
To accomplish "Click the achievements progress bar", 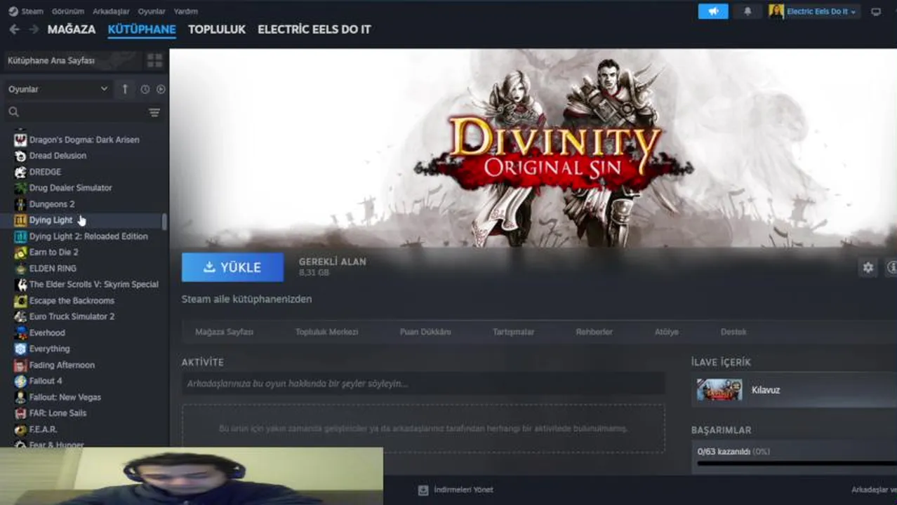I will click(797, 464).
